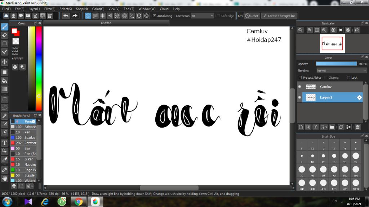This screenshot has height=207, width=369.
Task: Click Create a straight line button
Action: [279, 16]
